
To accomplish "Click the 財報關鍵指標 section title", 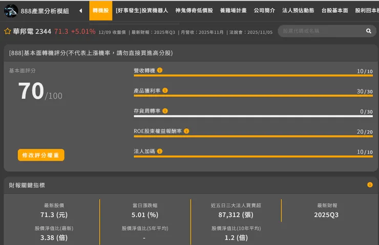I will pyautogui.click(x=27, y=185).
